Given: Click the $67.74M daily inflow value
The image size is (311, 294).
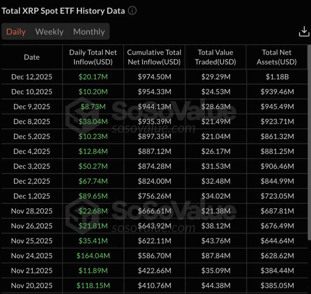Looking at the screenshot, I should (93, 181).
